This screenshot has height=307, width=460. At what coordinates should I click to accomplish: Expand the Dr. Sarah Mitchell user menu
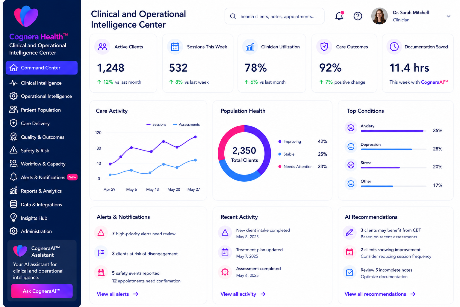[448, 16]
